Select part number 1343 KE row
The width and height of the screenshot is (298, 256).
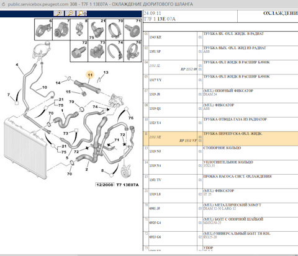(220, 39)
